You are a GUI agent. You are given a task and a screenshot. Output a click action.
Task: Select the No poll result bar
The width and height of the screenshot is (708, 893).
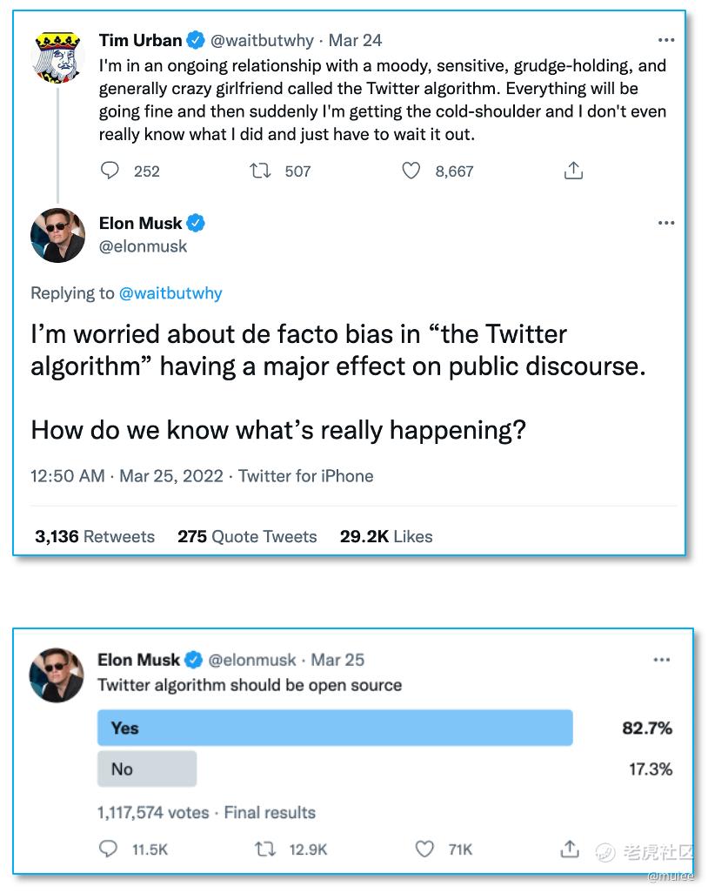(147, 769)
